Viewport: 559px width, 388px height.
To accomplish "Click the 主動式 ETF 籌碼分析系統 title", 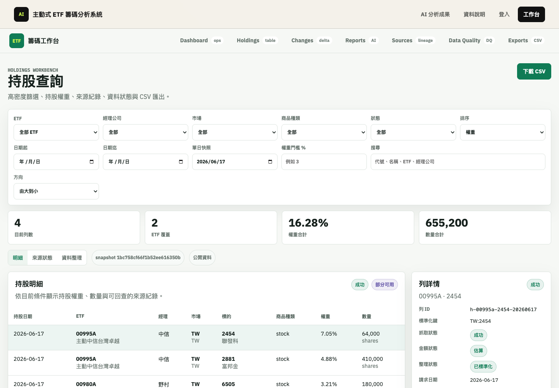I will [x=68, y=14].
